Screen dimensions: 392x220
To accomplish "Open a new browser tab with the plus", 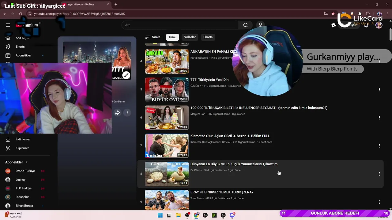I will point(115,5).
